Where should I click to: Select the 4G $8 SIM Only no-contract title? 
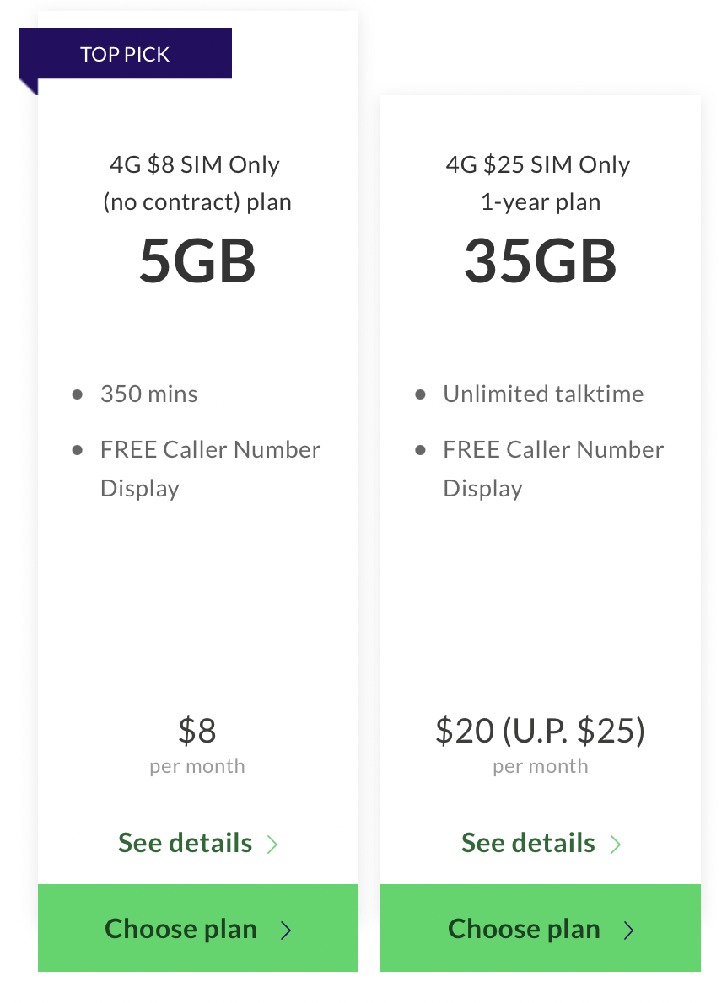coord(197,183)
